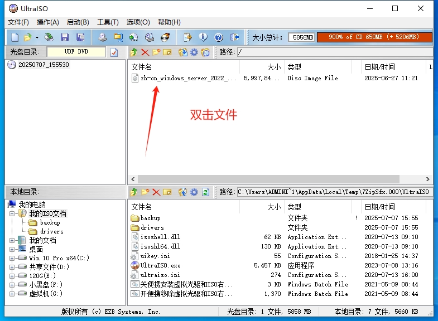The image size is (438, 321).
Task: Click the exit icon in main toolbar
Action: (x=234, y=37)
